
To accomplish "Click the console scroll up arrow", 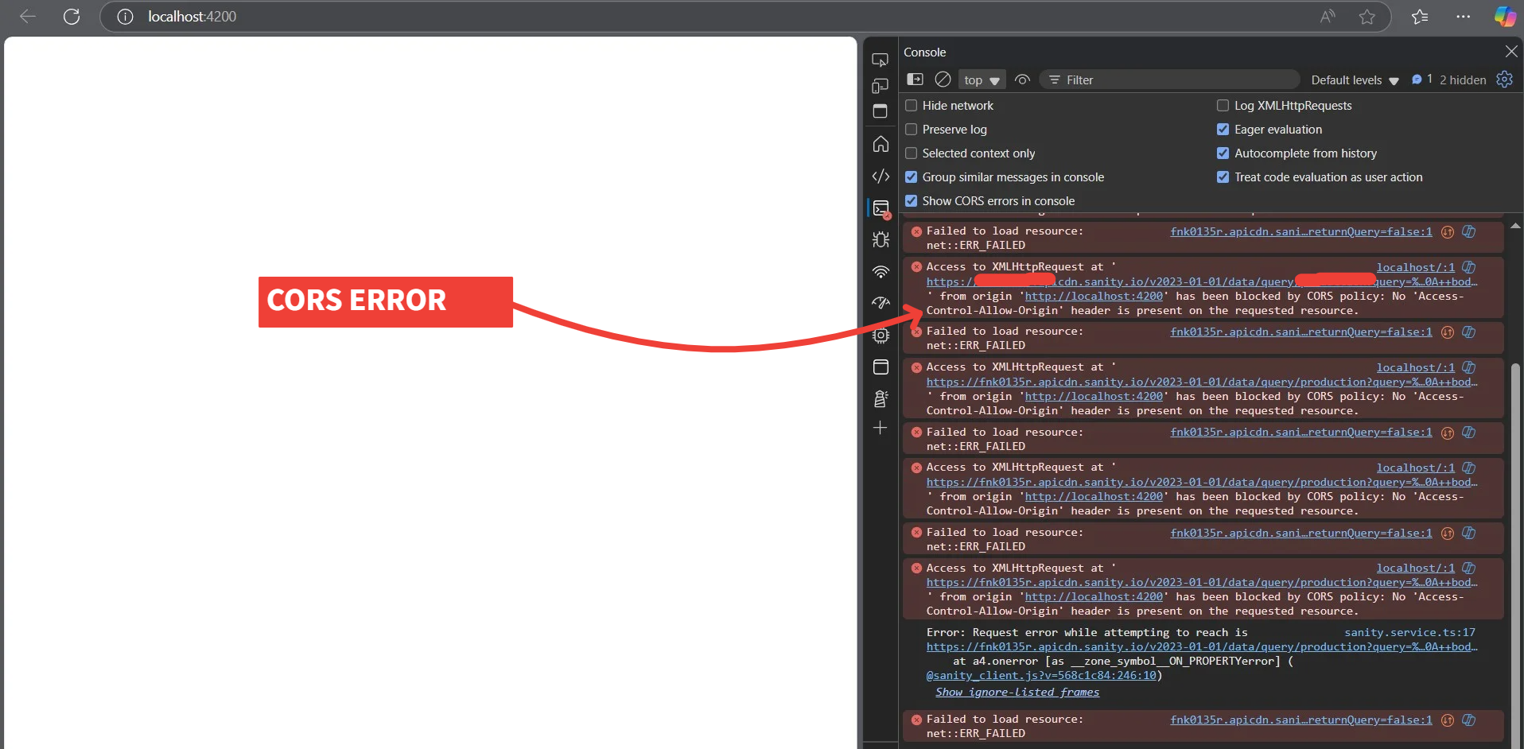I will pyautogui.click(x=1515, y=225).
